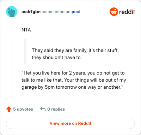This screenshot has height=135, width=141.
Task: Click the "I let you live here" sentence
Action: point(73,73)
